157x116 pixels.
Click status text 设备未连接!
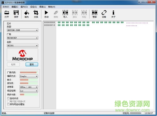[49, 113]
